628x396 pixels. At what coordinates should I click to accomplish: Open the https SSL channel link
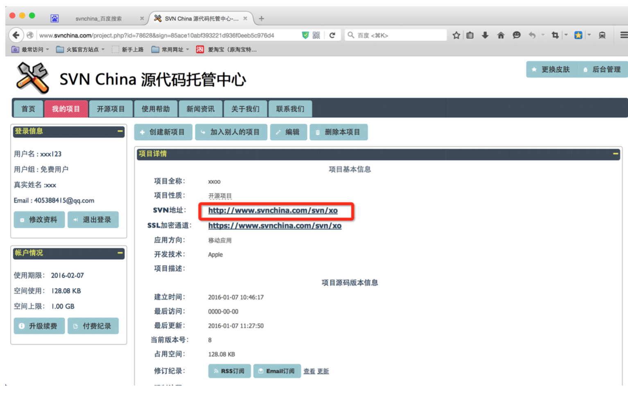point(275,225)
